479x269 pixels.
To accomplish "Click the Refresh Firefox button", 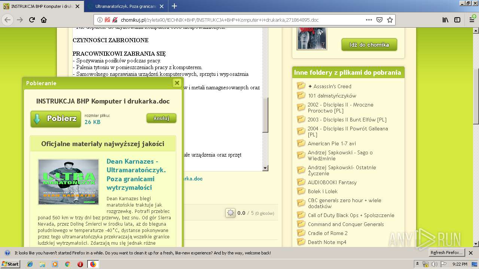I will (447, 253).
